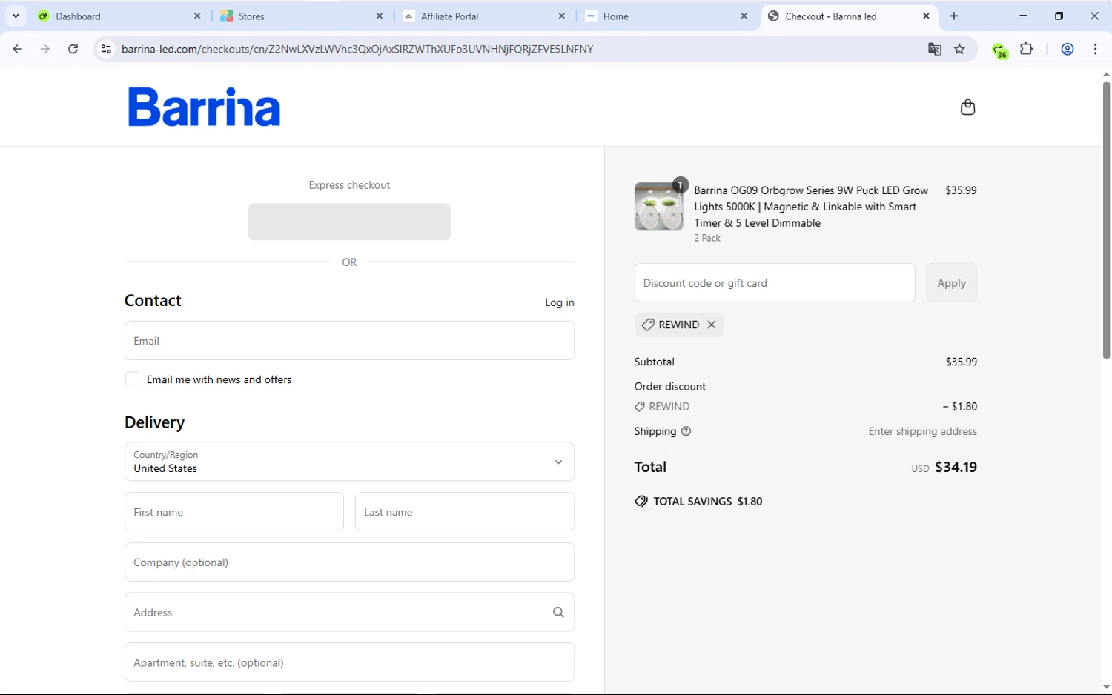
Task: Click the Apply discount button
Action: point(951,282)
